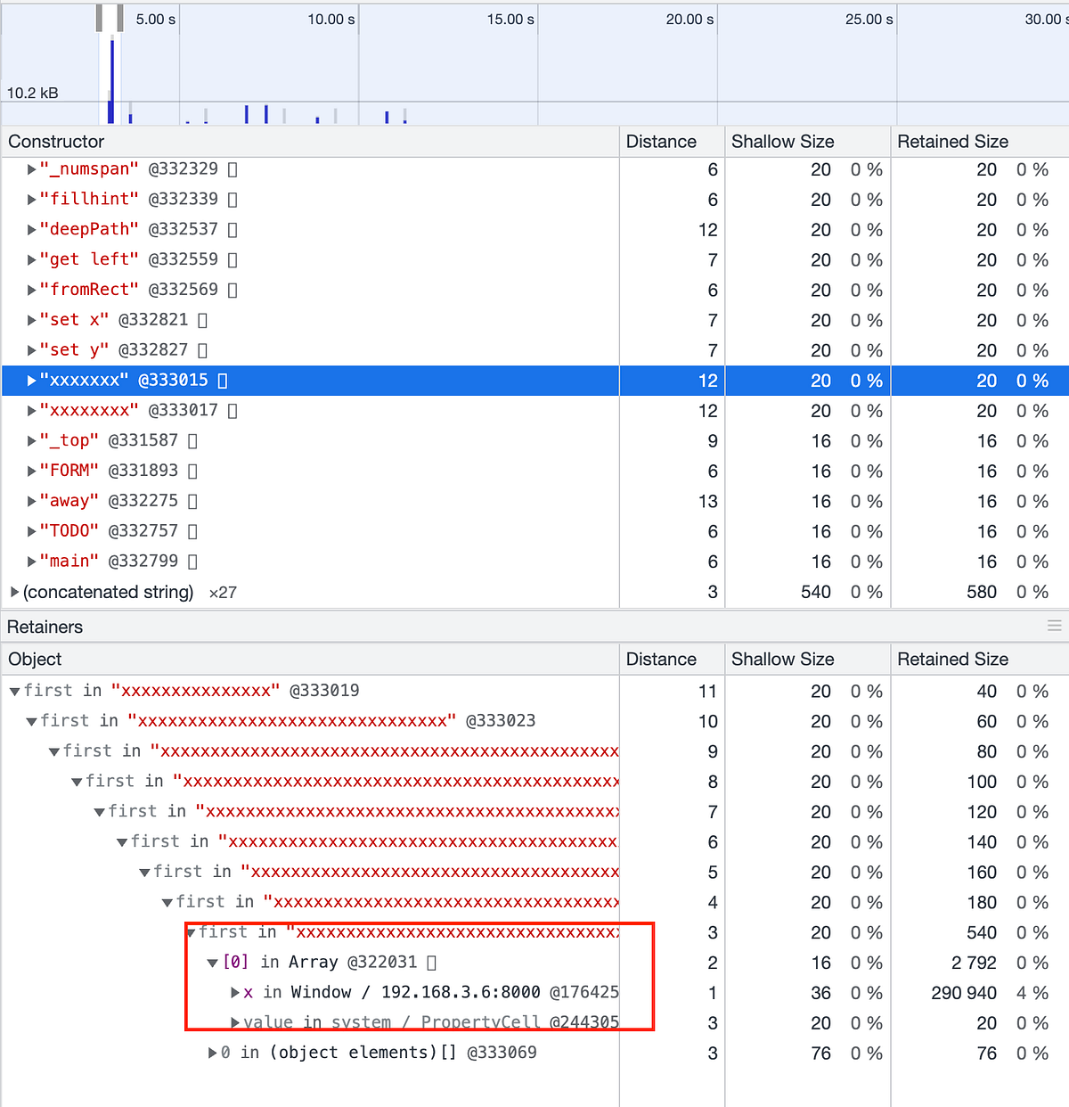Click the object icon beside Array @322031 retainer

pyautogui.click(x=432, y=962)
